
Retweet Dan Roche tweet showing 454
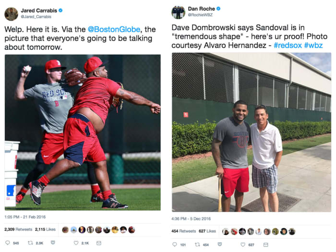197,244
